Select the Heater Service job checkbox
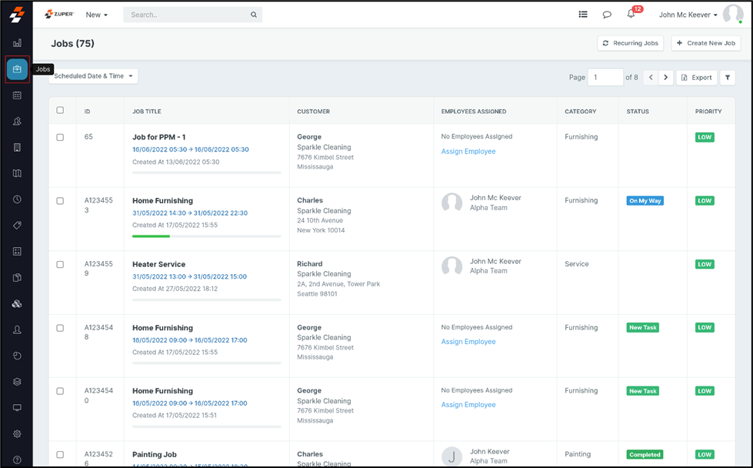This screenshot has width=753, height=468. click(x=60, y=264)
